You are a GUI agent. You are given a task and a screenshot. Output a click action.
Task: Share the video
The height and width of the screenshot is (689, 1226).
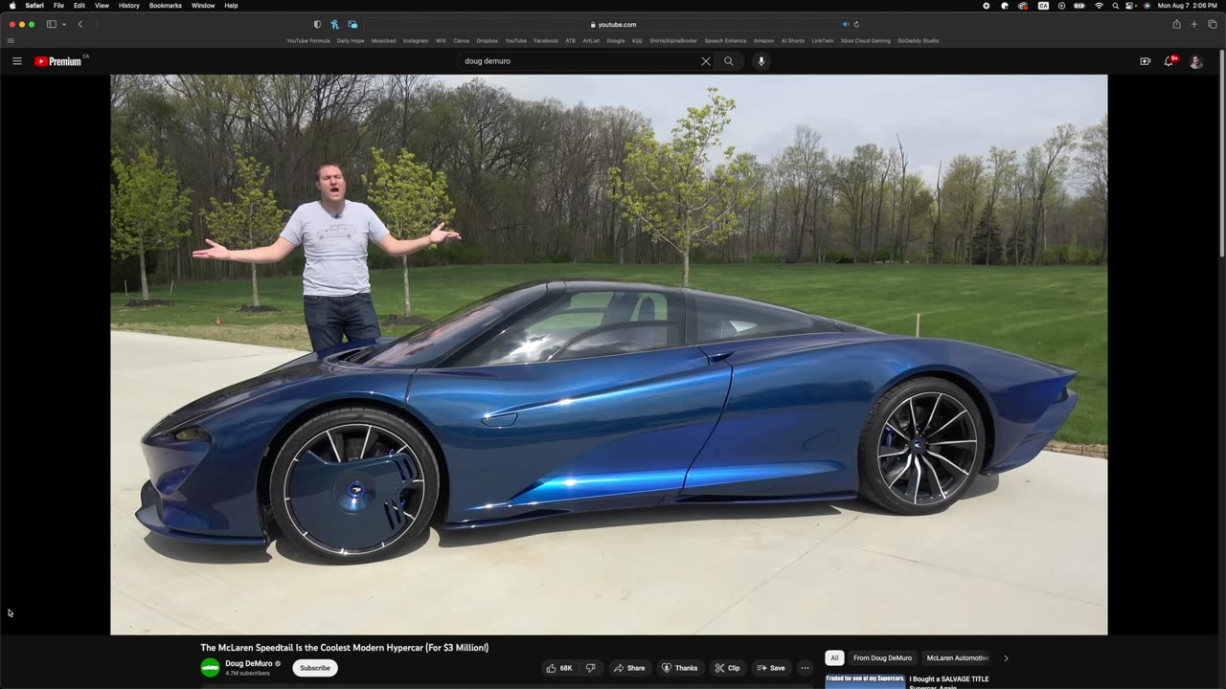click(629, 668)
